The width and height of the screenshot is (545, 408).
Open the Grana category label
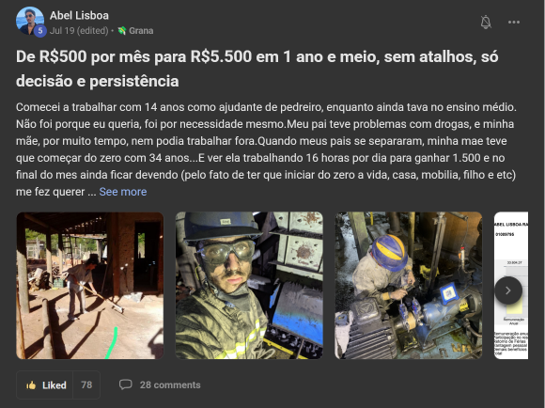[x=141, y=31]
